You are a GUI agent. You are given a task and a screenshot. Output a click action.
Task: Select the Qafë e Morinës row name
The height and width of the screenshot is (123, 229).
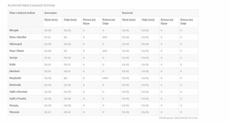[x=18, y=92]
